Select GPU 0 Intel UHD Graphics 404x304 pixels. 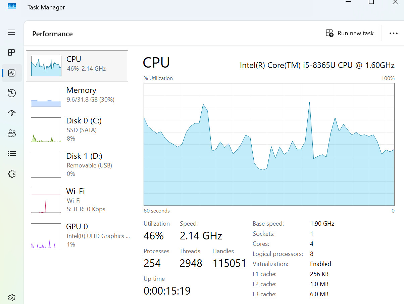(x=77, y=235)
